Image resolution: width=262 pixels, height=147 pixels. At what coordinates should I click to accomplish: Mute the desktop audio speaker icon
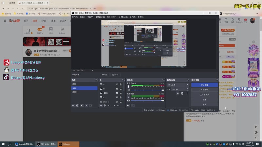128,101
